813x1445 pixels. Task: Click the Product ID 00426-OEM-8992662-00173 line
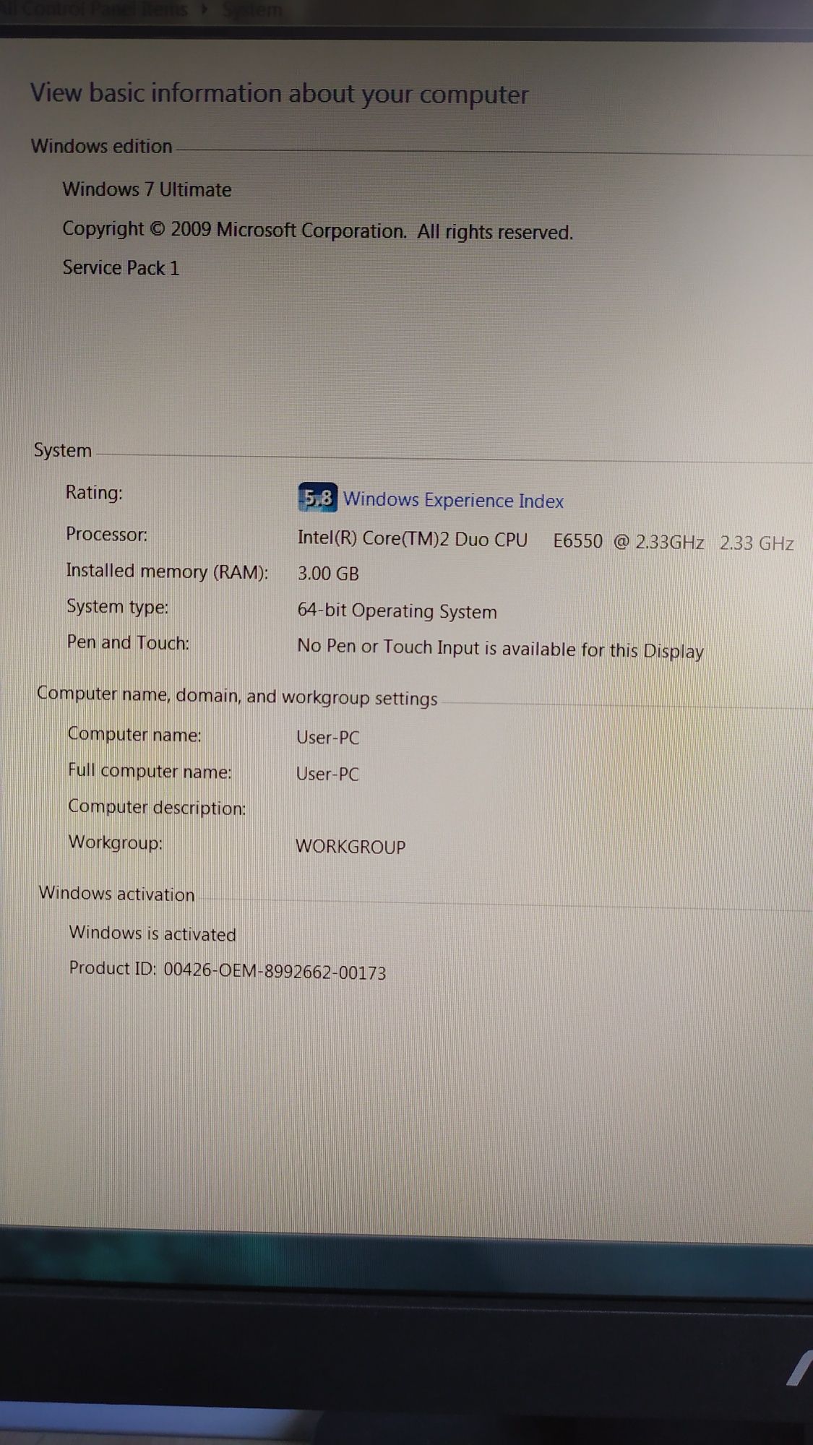[x=228, y=971]
